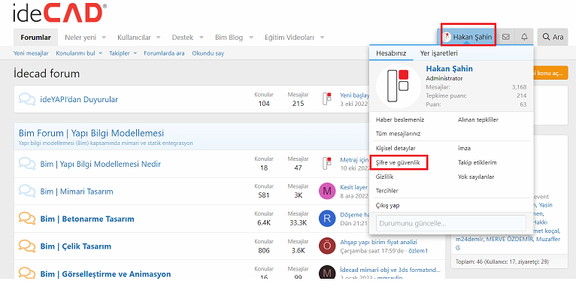576x302 pixels.
Task: Click the m24demir online user link
Action: click(469, 239)
